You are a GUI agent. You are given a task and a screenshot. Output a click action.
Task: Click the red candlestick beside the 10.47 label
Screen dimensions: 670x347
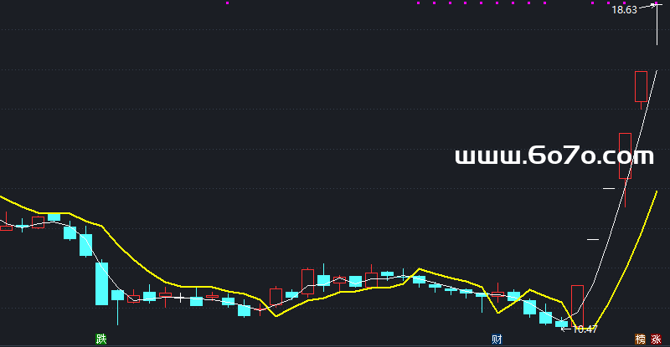tap(577, 306)
